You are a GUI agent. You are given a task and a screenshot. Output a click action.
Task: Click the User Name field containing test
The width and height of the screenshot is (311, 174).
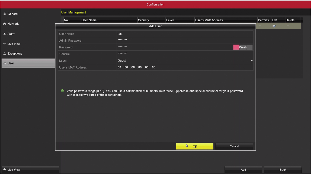point(185,34)
